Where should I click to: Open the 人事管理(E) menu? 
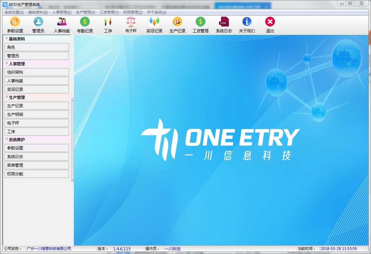62,12
